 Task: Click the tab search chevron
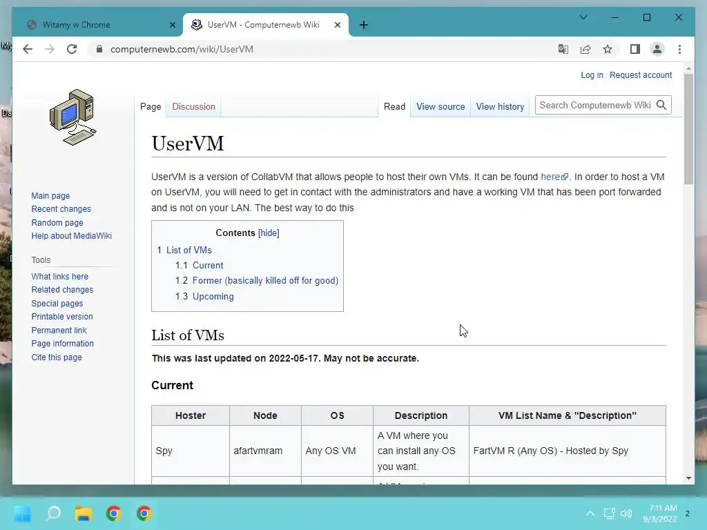click(583, 17)
